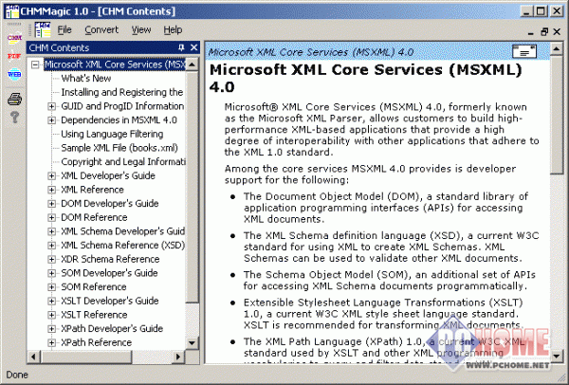Click the printer icon

[x=14, y=99]
